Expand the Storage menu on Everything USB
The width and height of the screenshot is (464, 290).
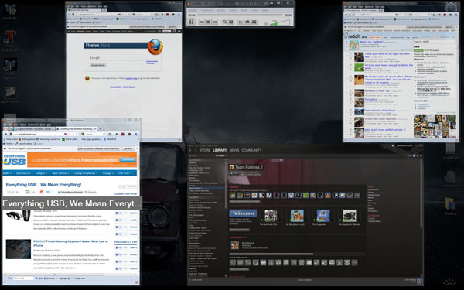tap(107, 173)
